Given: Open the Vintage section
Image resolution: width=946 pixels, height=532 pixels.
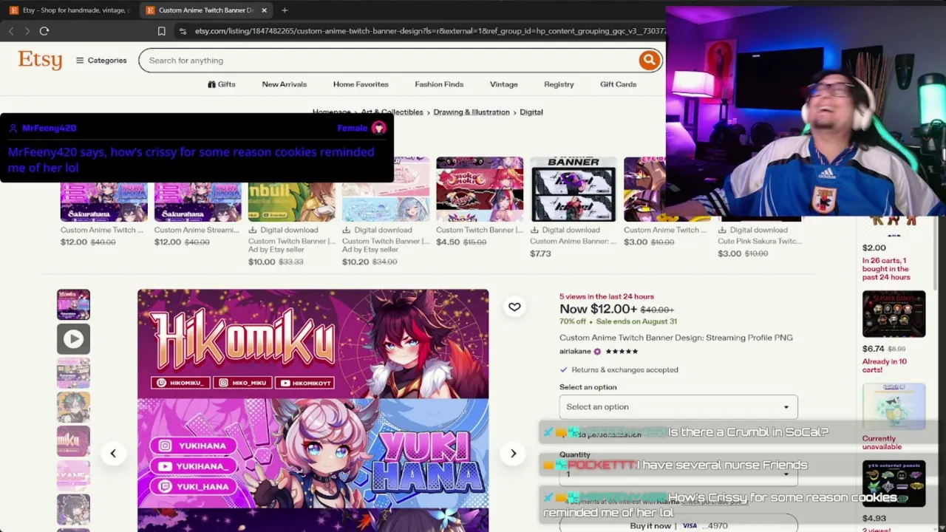Looking at the screenshot, I should point(504,84).
